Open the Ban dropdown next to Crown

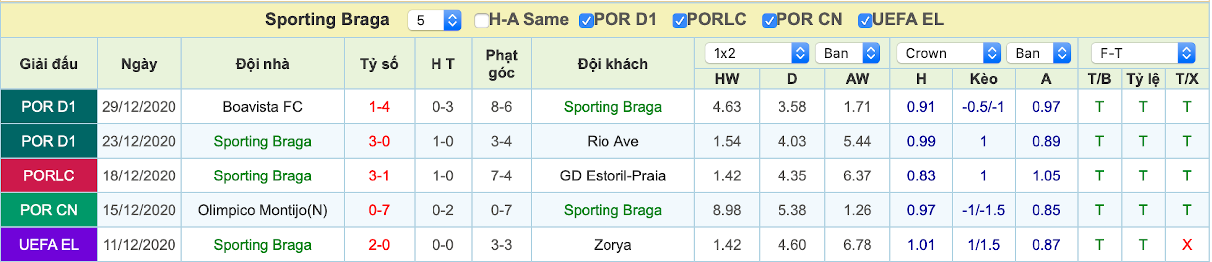(x=1039, y=53)
